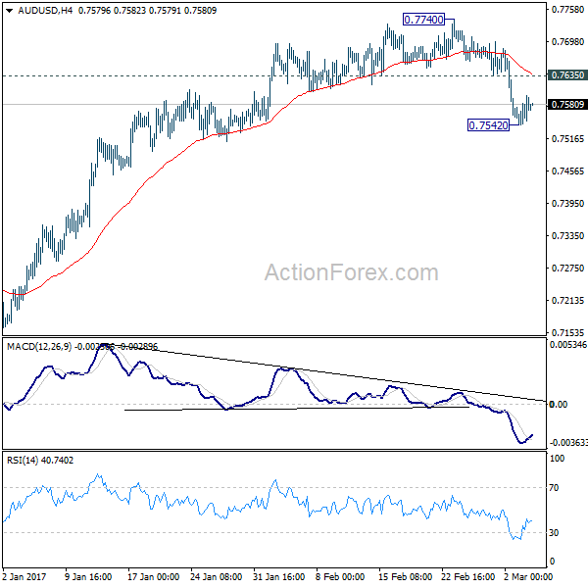
Task: Click the MACD 0.005346 scale value
Action: pyautogui.click(x=568, y=344)
